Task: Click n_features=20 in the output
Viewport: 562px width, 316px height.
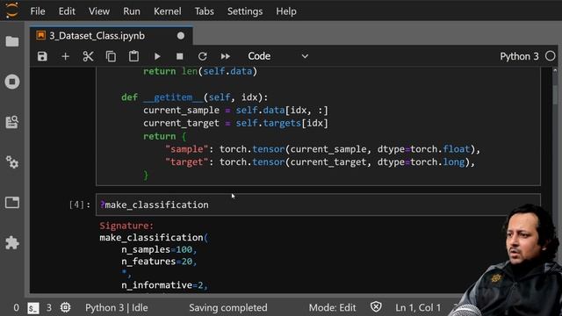Action: 159,262
